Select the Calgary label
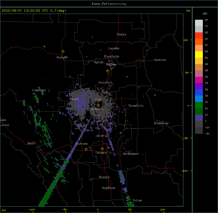The height and width of the screenshot is (213, 218). tap(101, 153)
